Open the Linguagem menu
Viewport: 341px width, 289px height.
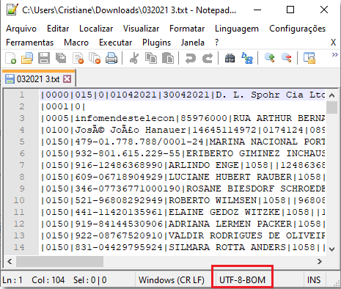[237, 29]
